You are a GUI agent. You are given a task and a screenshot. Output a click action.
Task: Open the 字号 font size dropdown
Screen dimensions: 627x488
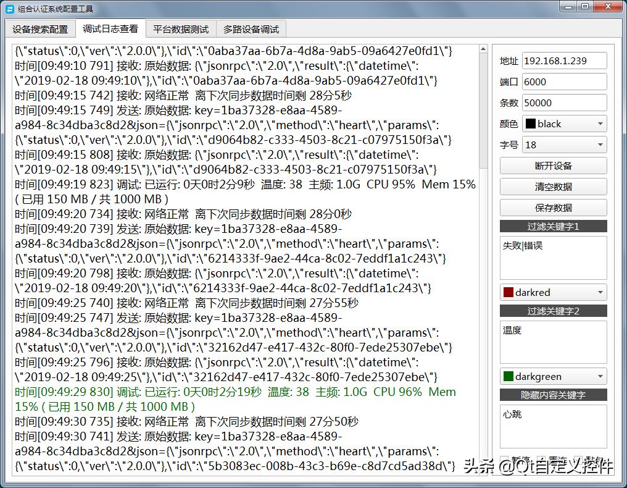tap(602, 144)
